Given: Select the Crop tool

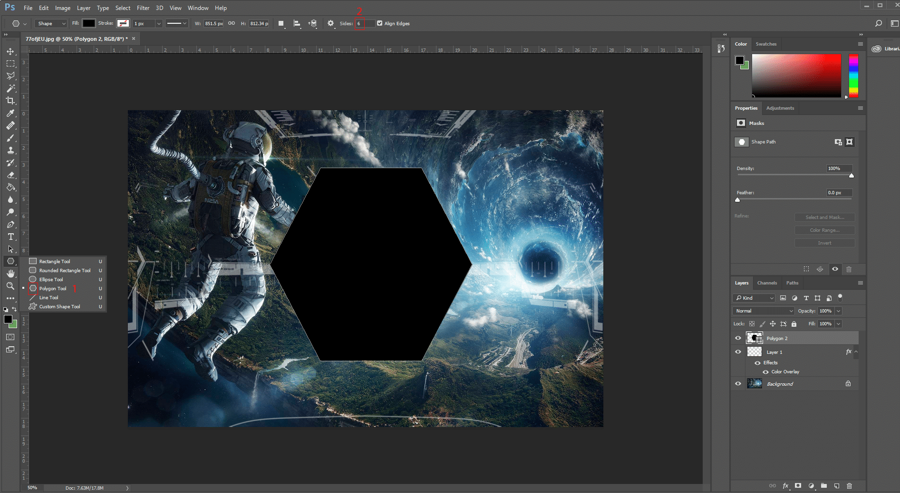Looking at the screenshot, I should pyautogui.click(x=10, y=101).
